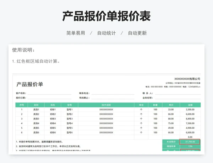The width and height of the screenshot is (213, 163).
Task: Click the 13% tax rate cell
Action: point(190,146)
